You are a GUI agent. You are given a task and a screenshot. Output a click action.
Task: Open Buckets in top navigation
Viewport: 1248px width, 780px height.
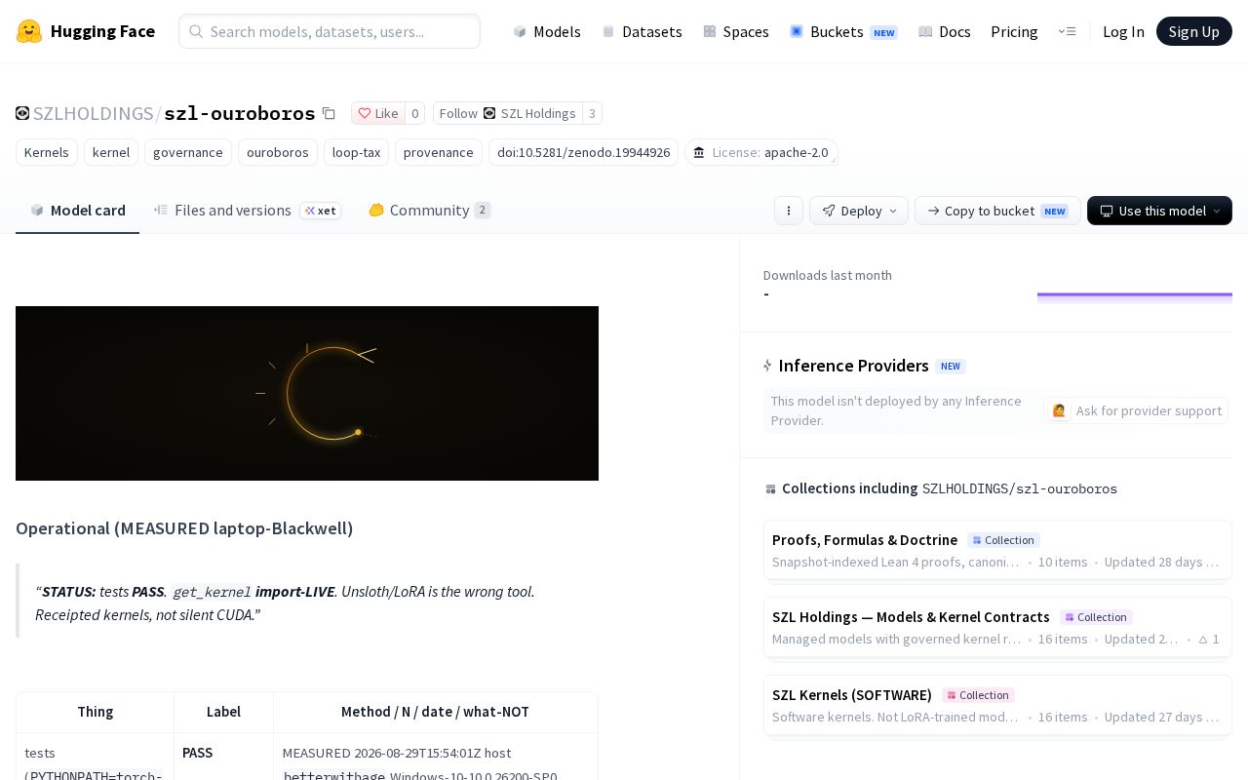point(843,31)
